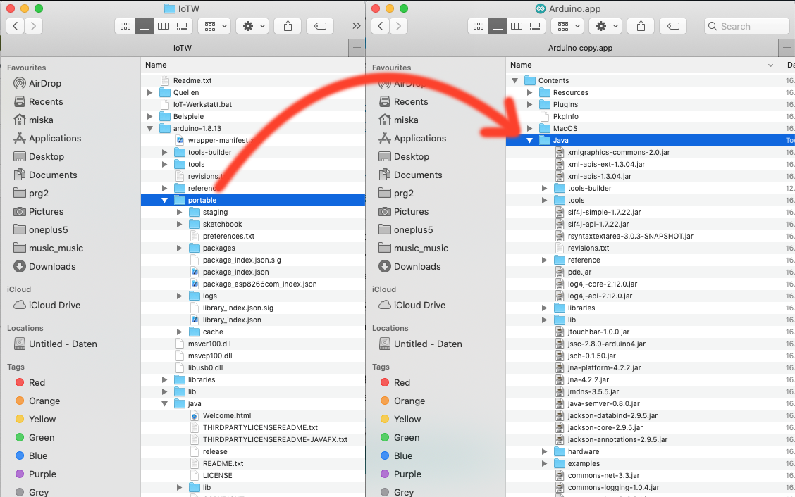Expand the Resources folder
This screenshot has height=497, width=795.
click(529, 93)
